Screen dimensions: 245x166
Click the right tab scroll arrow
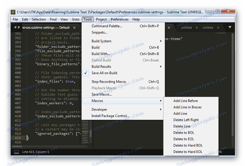point(19,27)
